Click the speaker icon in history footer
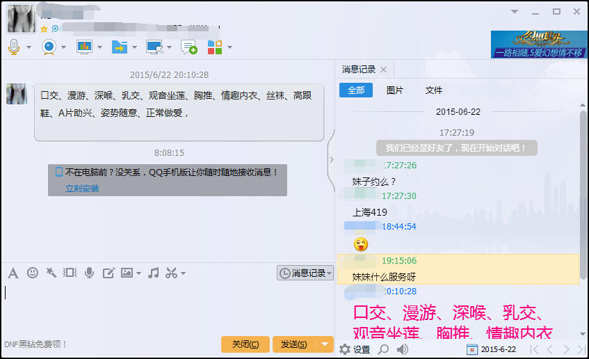Viewport: 589px width, 359px height. coord(403,349)
